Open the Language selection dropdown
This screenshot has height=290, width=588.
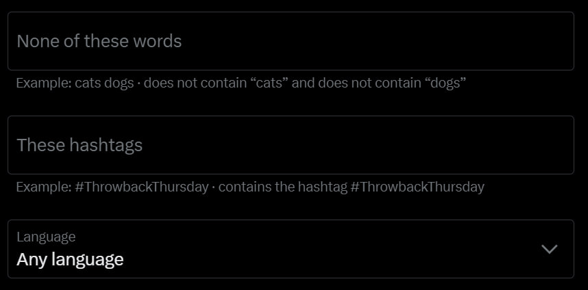coord(291,249)
